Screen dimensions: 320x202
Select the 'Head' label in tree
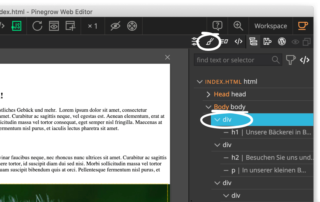tap(222, 94)
